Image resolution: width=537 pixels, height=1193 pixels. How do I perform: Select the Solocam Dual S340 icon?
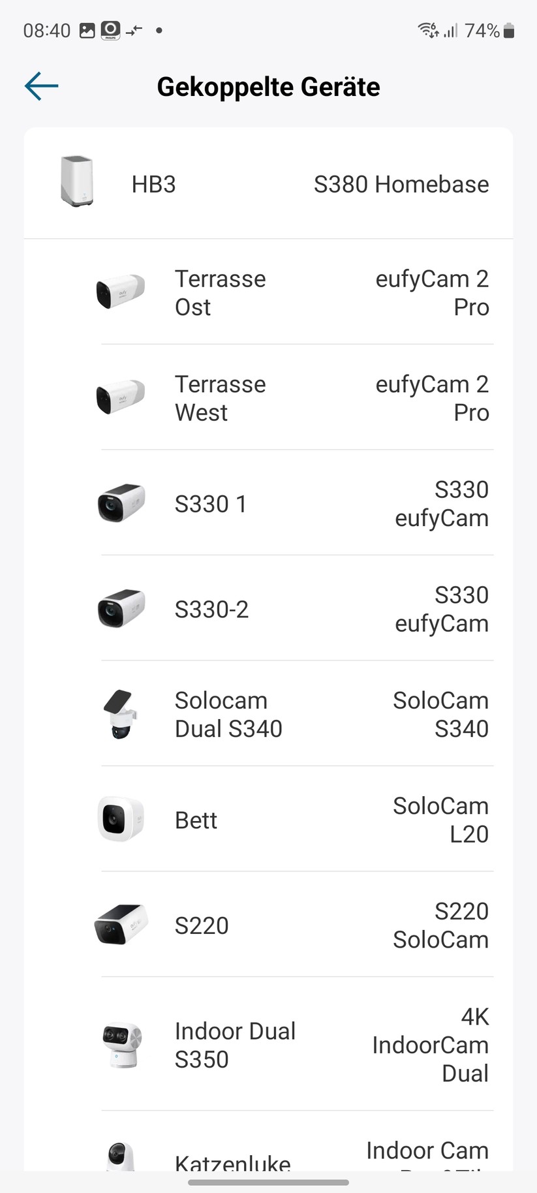(121, 714)
